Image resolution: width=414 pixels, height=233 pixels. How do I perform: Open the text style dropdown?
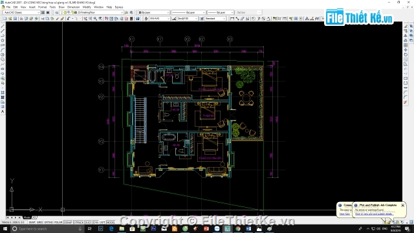pyautogui.click(x=160, y=19)
